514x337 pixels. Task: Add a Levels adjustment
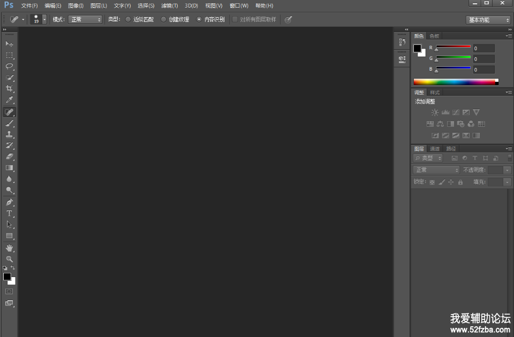tap(445, 112)
